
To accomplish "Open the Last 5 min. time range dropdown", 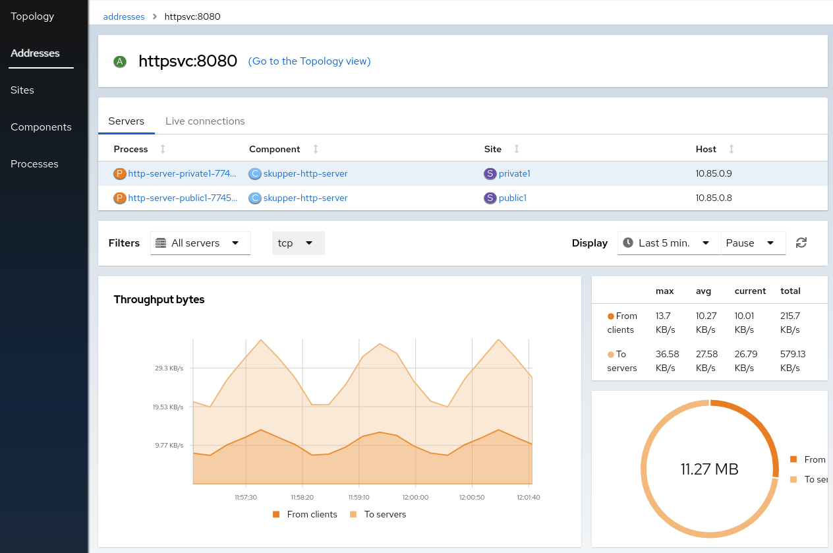I will (669, 243).
